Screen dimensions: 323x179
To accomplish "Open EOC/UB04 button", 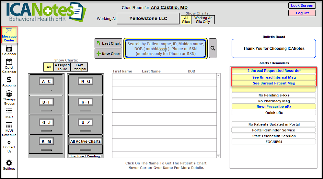I will coord(274,142).
